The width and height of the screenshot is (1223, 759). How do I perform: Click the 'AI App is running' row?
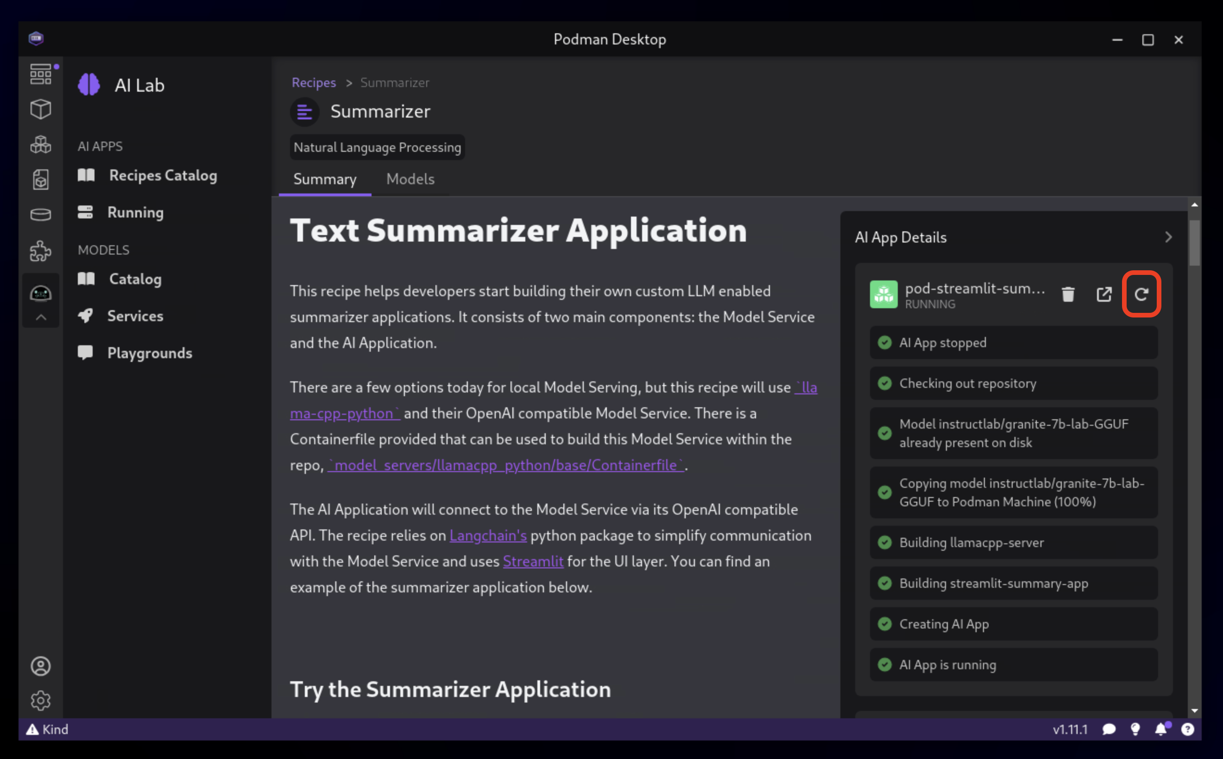click(x=1014, y=665)
